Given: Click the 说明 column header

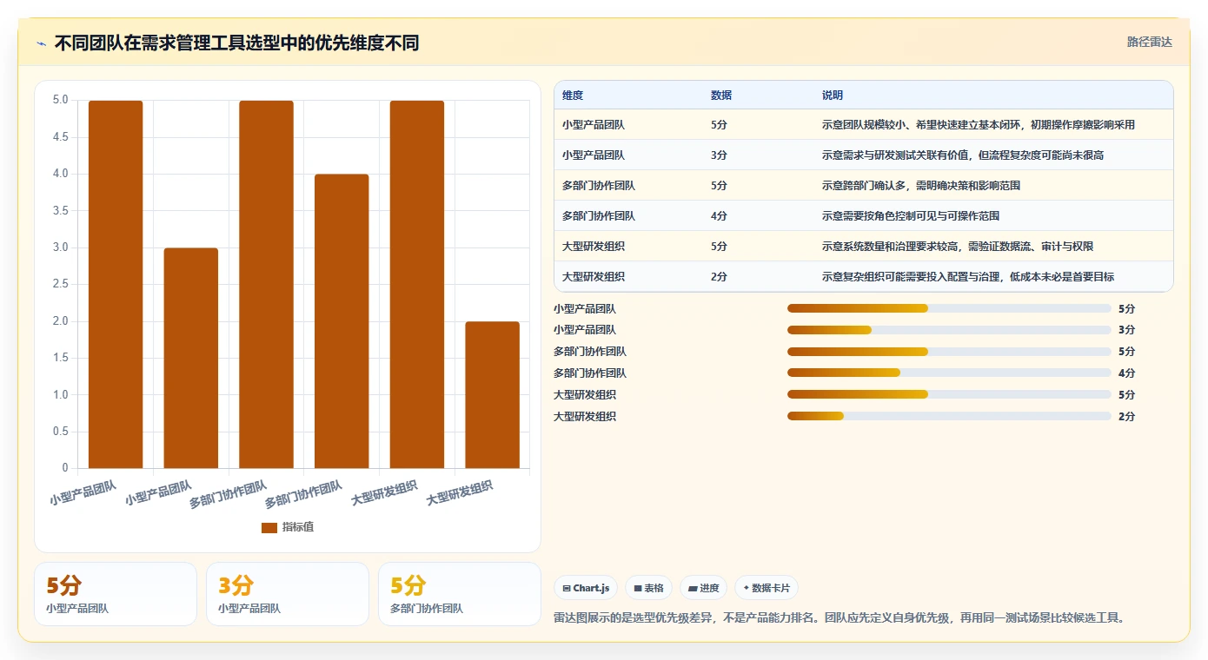Looking at the screenshot, I should [x=833, y=96].
